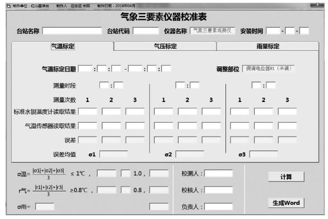
Task: Click the 生成Word button
Action: [x=286, y=203]
